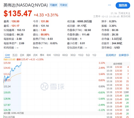Viewport: 134px width, 118px height.
Task: Switch to the 5分 interval chart
Action: point(88,55)
